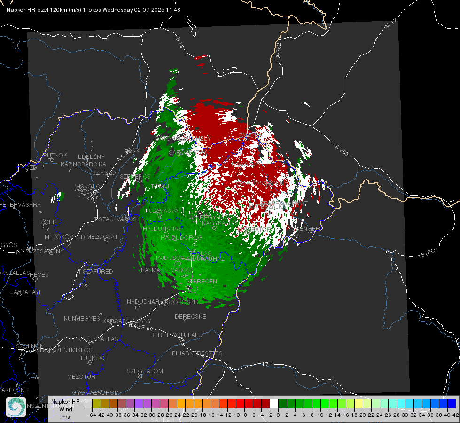Click the light gray first legend swatch

click(x=88, y=403)
